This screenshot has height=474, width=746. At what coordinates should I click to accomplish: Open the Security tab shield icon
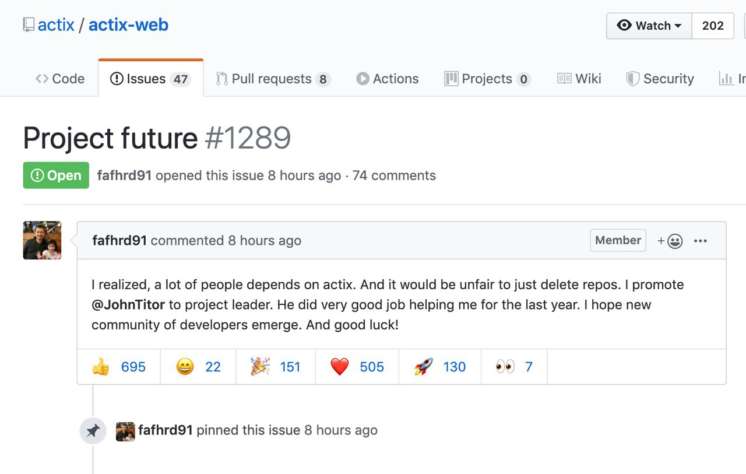pyautogui.click(x=632, y=79)
